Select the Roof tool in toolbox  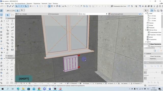coord(8,27)
